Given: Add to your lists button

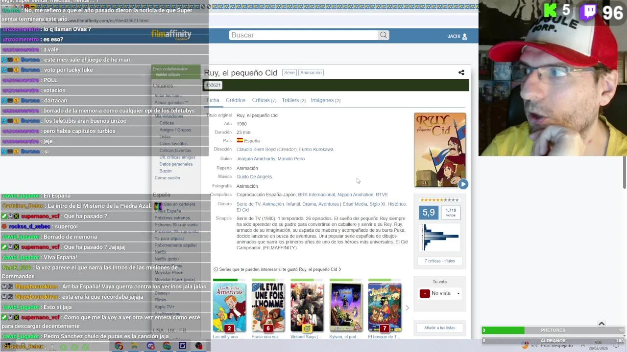Looking at the screenshot, I should click(439, 328).
